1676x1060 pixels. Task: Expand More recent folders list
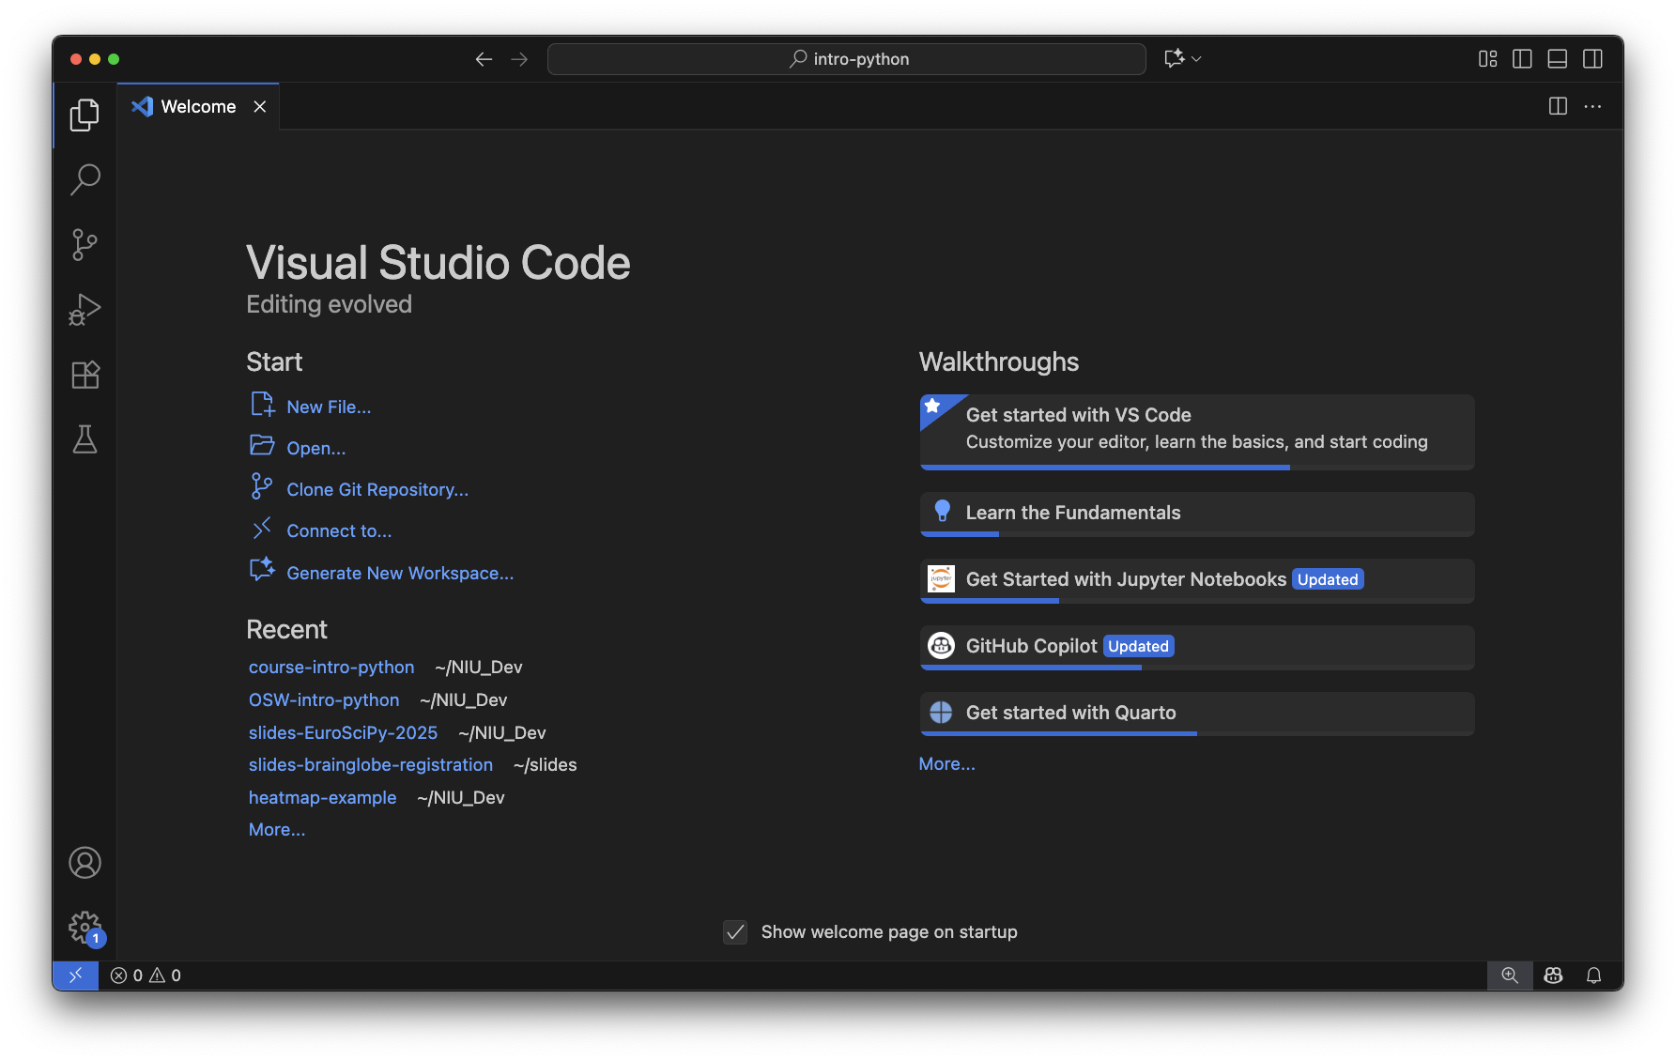pos(277,830)
